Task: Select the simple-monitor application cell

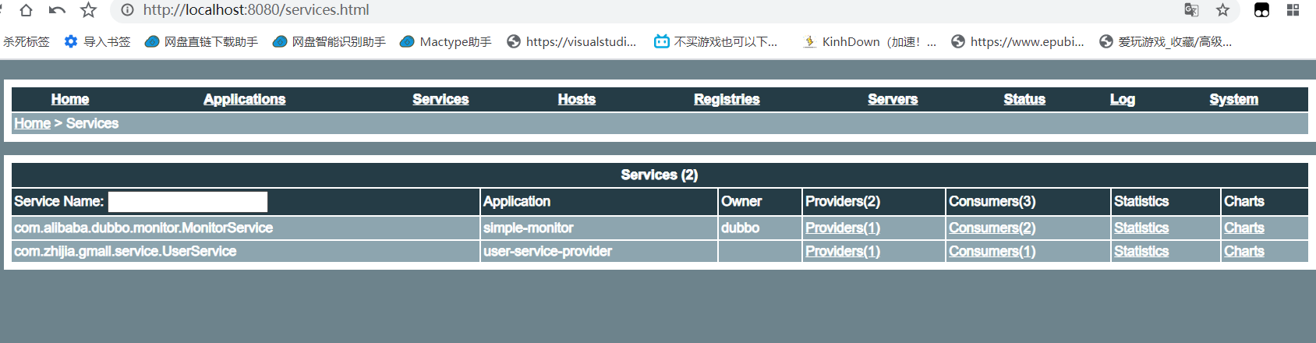Action: click(599, 228)
